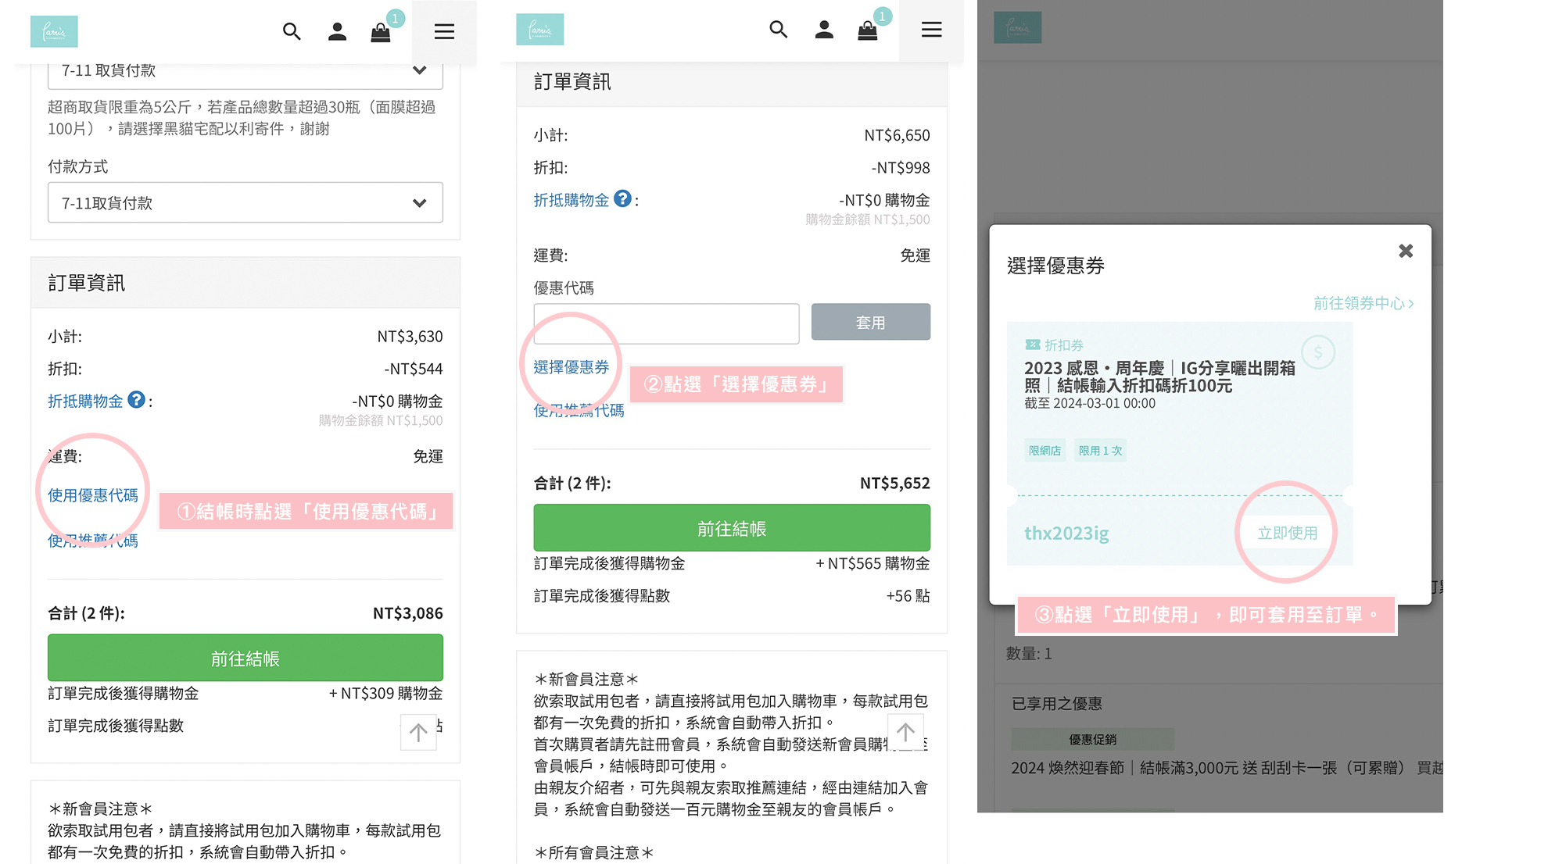Open the account icon in middle panel
The image size is (1548, 864).
point(823,30)
